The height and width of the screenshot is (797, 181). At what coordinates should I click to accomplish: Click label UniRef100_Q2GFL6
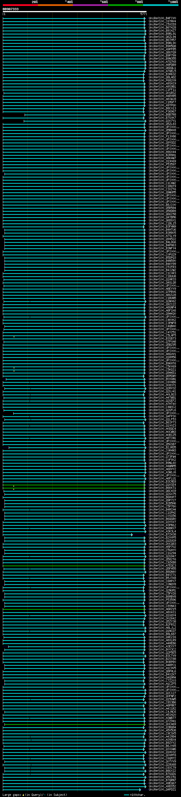162,410
